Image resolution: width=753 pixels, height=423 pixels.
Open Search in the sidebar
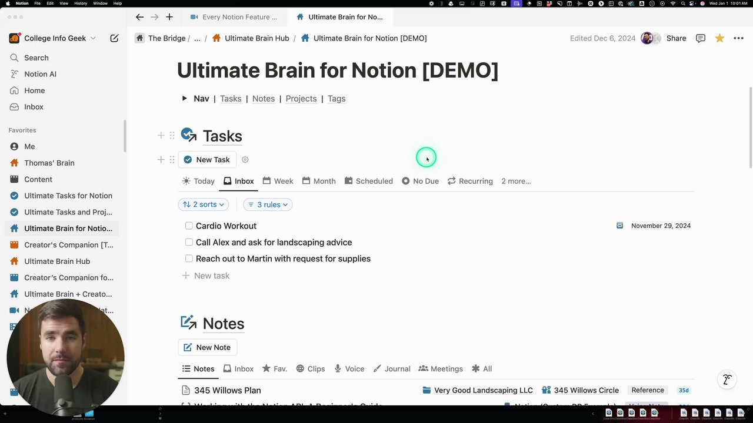[36, 58]
